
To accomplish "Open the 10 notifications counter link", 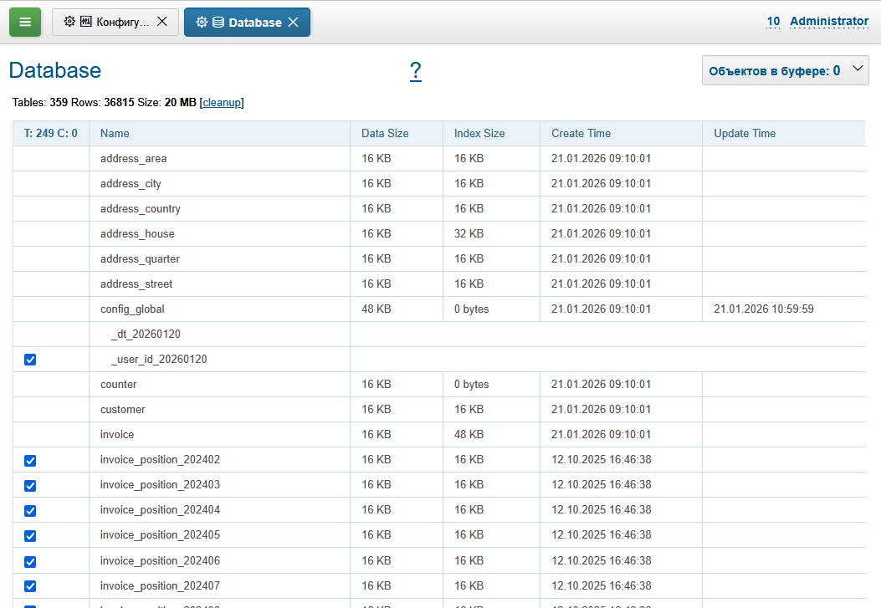I will (x=773, y=22).
